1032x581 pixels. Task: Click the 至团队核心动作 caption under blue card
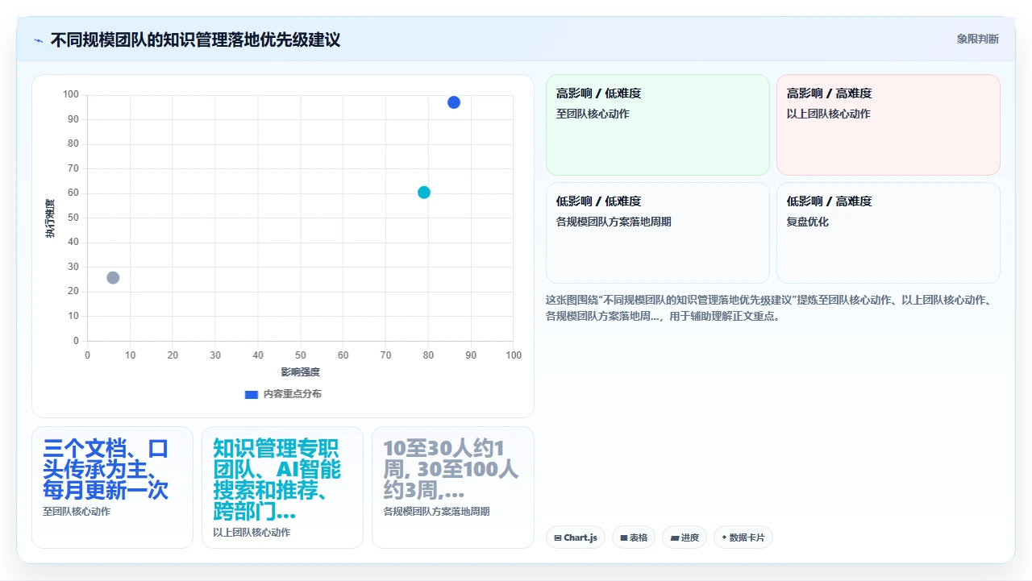[x=77, y=511]
